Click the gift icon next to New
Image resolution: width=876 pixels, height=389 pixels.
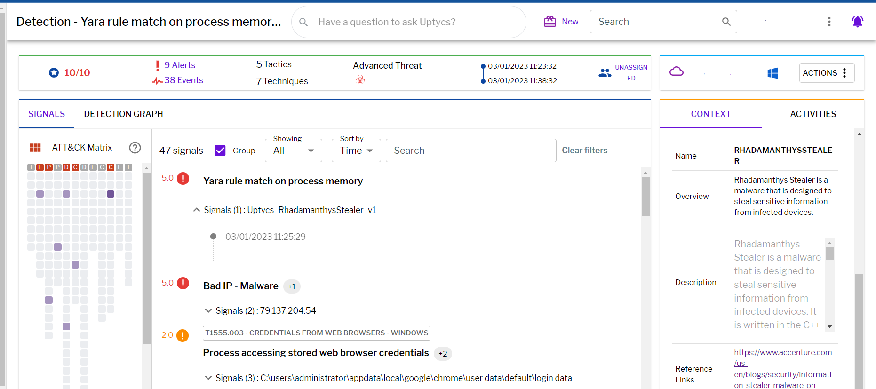coord(550,22)
